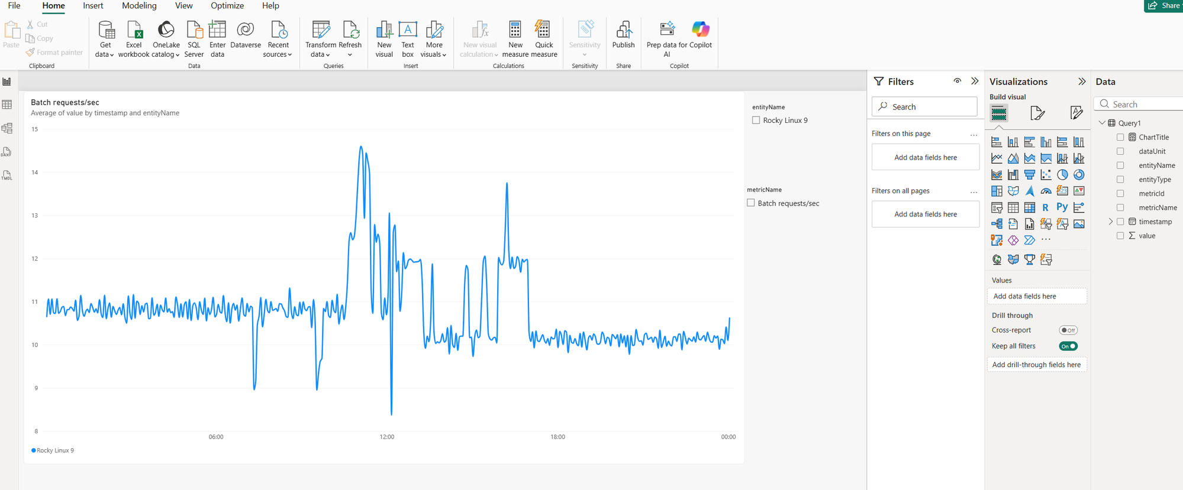This screenshot has width=1183, height=490.
Task: Click the Share button
Action: tap(1163, 6)
